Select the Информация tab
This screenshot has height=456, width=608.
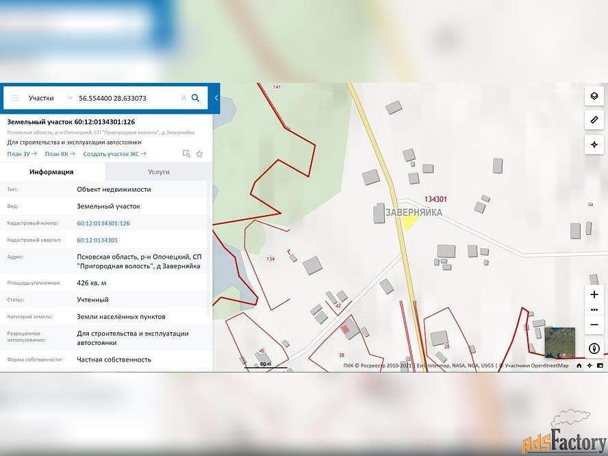[x=51, y=172]
